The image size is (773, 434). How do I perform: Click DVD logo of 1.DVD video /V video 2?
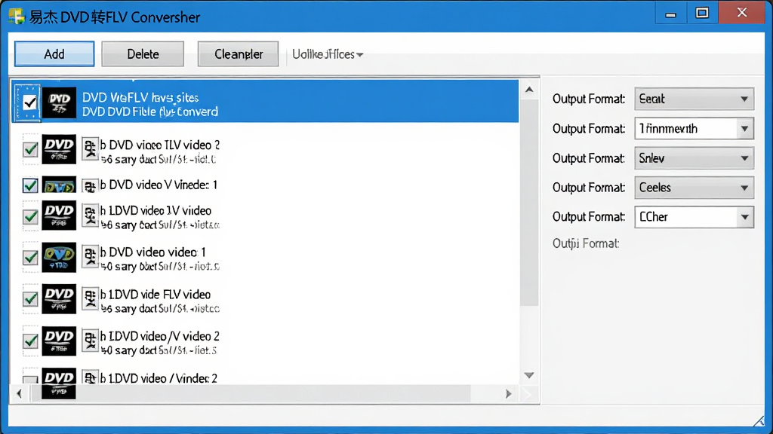click(59, 341)
